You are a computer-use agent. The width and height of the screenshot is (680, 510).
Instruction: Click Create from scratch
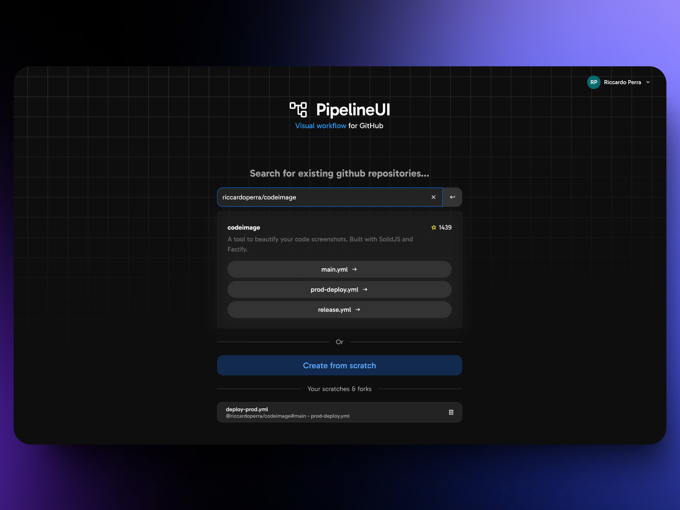339,365
